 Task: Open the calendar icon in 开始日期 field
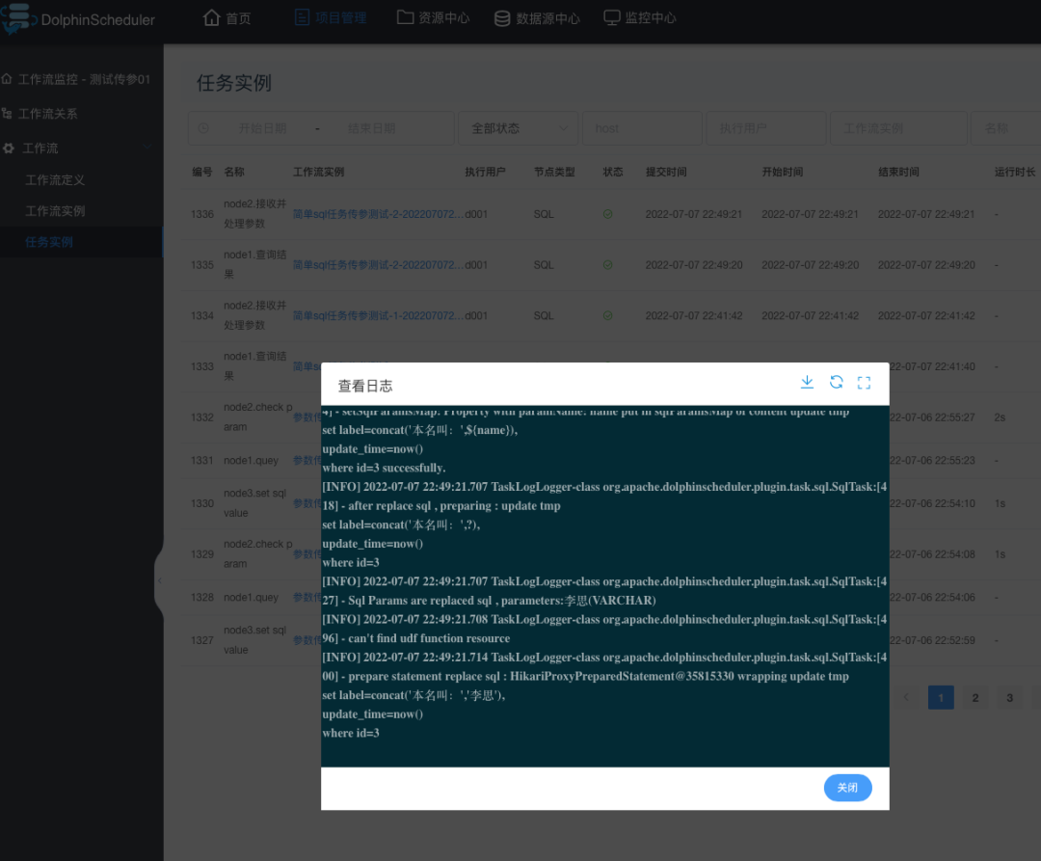coord(202,127)
